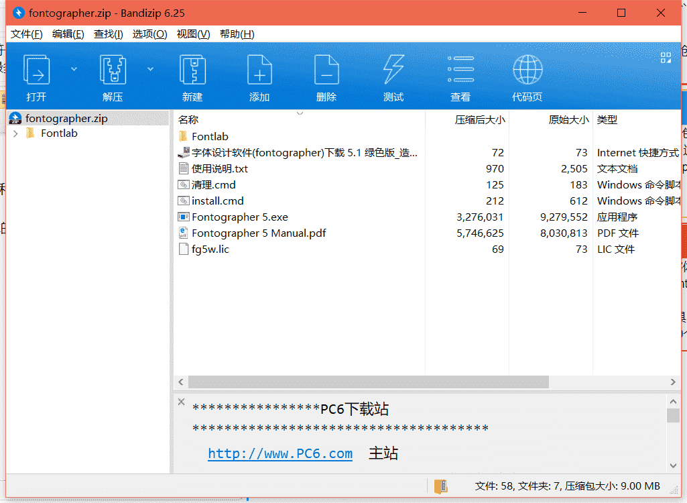Minimize the Bandizip window

tap(582, 13)
